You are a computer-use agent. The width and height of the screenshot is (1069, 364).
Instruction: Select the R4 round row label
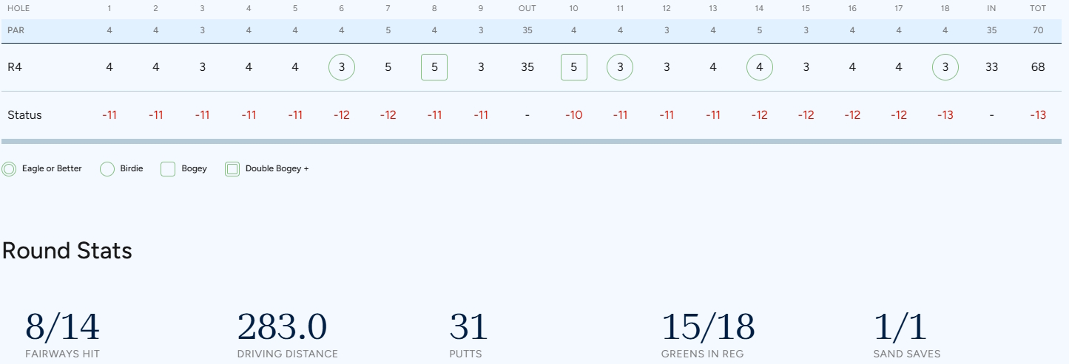[x=16, y=67]
